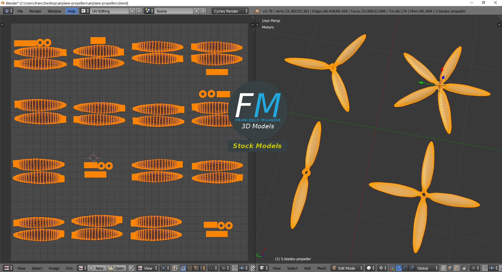Toggle the image pin in UV editor
The height and width of the screenshot is (272, 502).
coord(131,268)
